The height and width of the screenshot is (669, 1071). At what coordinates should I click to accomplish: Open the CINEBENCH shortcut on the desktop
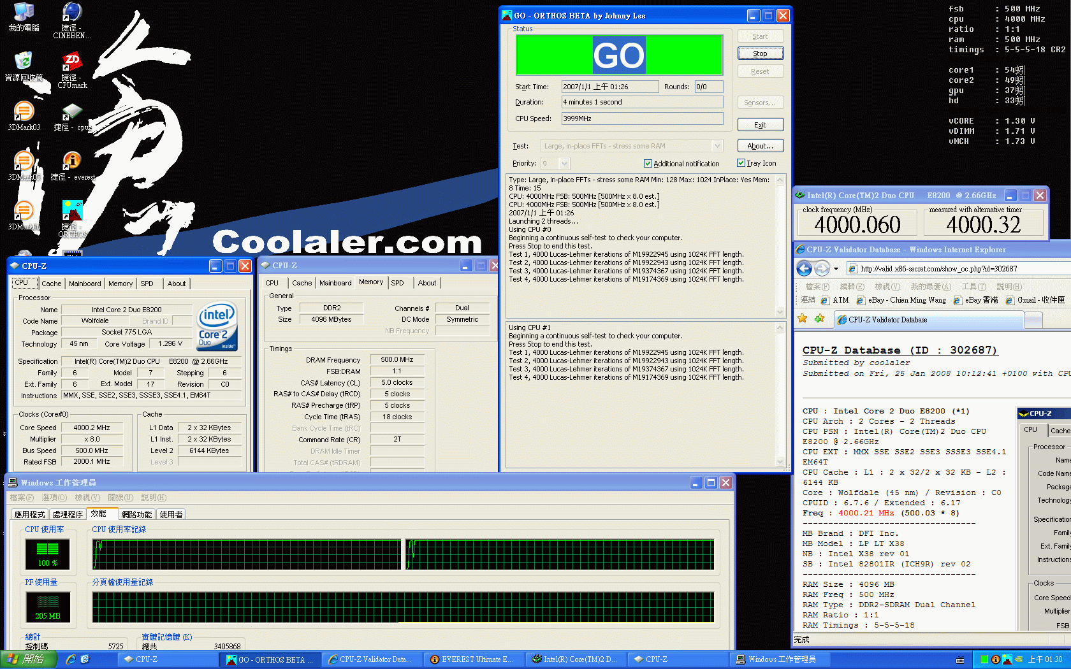click(x=71, y=20)
